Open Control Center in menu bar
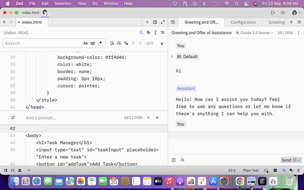The image size is (304, 190). coord(246,3)
